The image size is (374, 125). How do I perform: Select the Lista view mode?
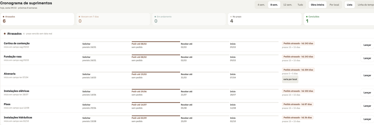[x=350, y=5]
